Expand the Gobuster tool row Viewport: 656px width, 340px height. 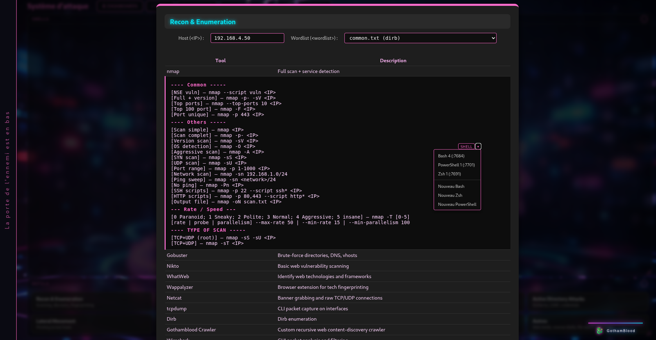[x=337, y=255]
